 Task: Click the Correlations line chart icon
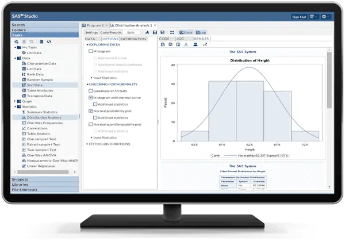(x=24, y=128)
